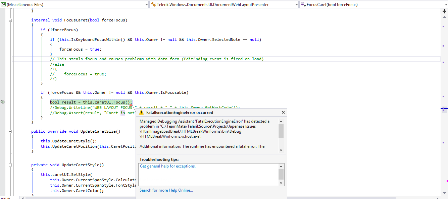Click the method icon beside FocusCaret dropdown
This screenshot has height=199, width=448.
(303, 4)
